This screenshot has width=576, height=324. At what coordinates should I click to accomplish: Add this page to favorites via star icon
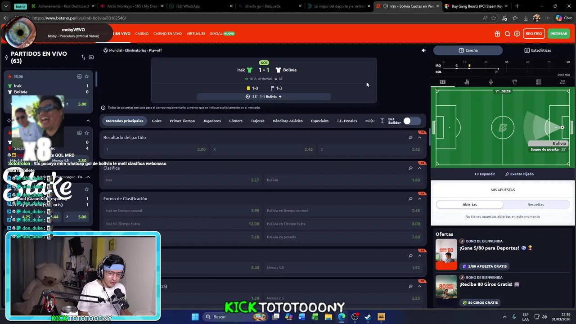pyautogui.click(x=494, y=18)
